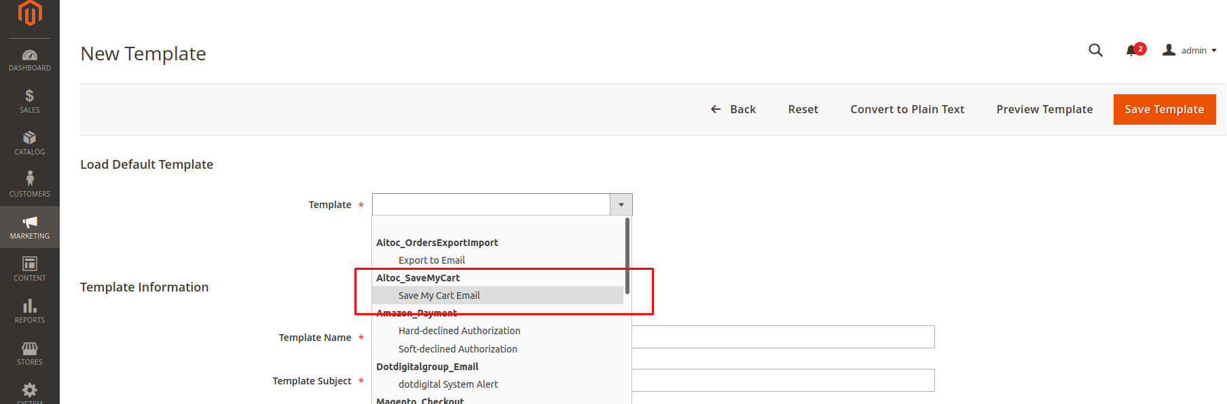Click the dropdown list scrollbar
The image size is (1227, 404).
tap(627, 256)
